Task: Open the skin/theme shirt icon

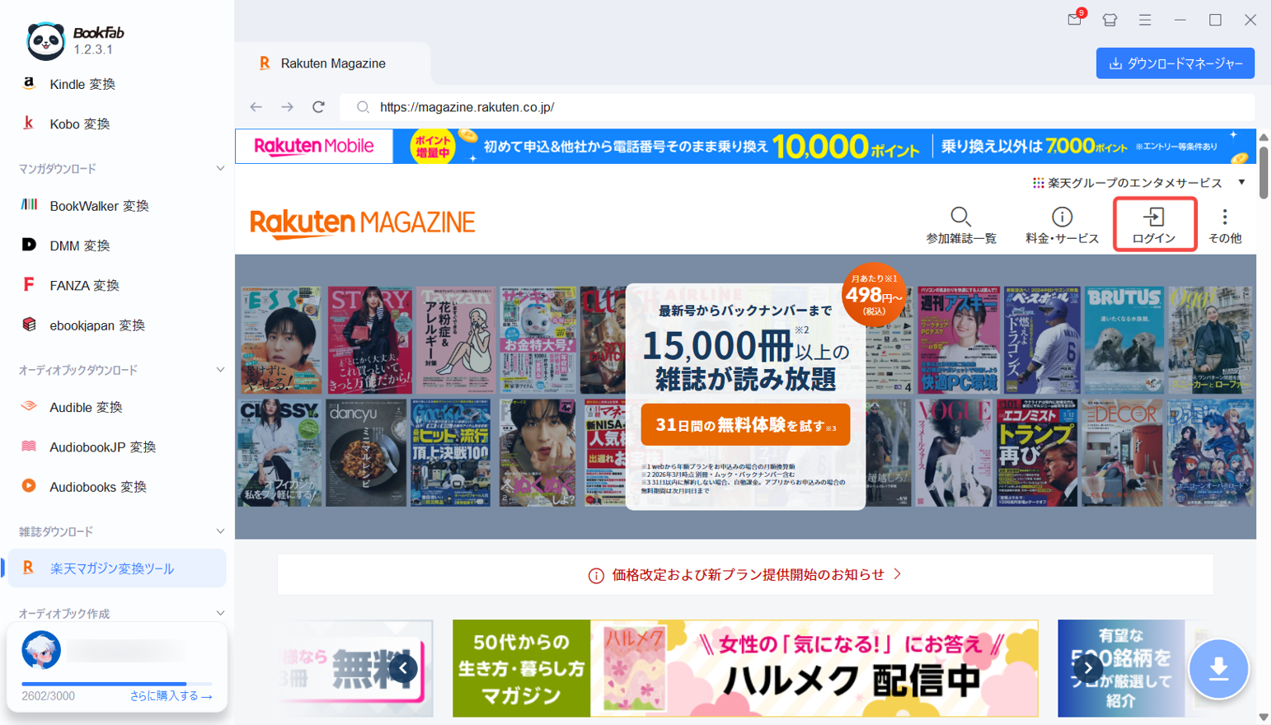Action: pos(1110,20)
